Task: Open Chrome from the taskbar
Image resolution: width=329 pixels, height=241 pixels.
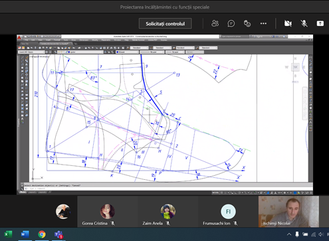Action: coord(42,234)
